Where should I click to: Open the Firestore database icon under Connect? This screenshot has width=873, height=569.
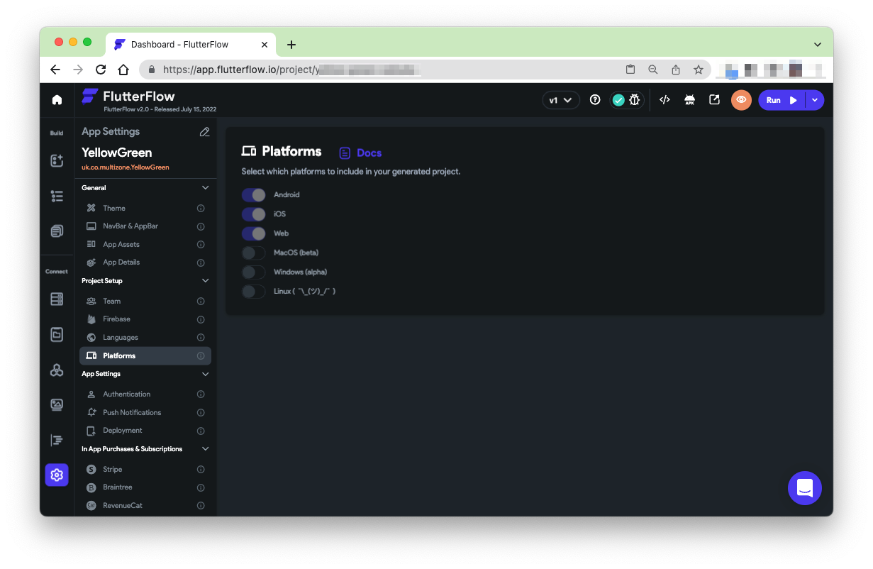click(x=57, y=299)
